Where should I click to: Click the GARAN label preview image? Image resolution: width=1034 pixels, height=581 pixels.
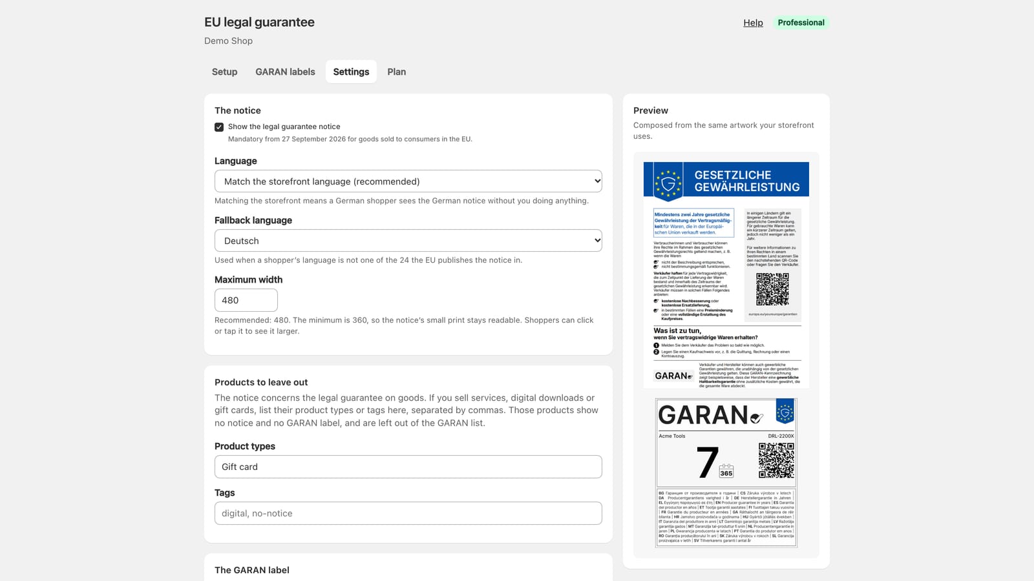726,473
